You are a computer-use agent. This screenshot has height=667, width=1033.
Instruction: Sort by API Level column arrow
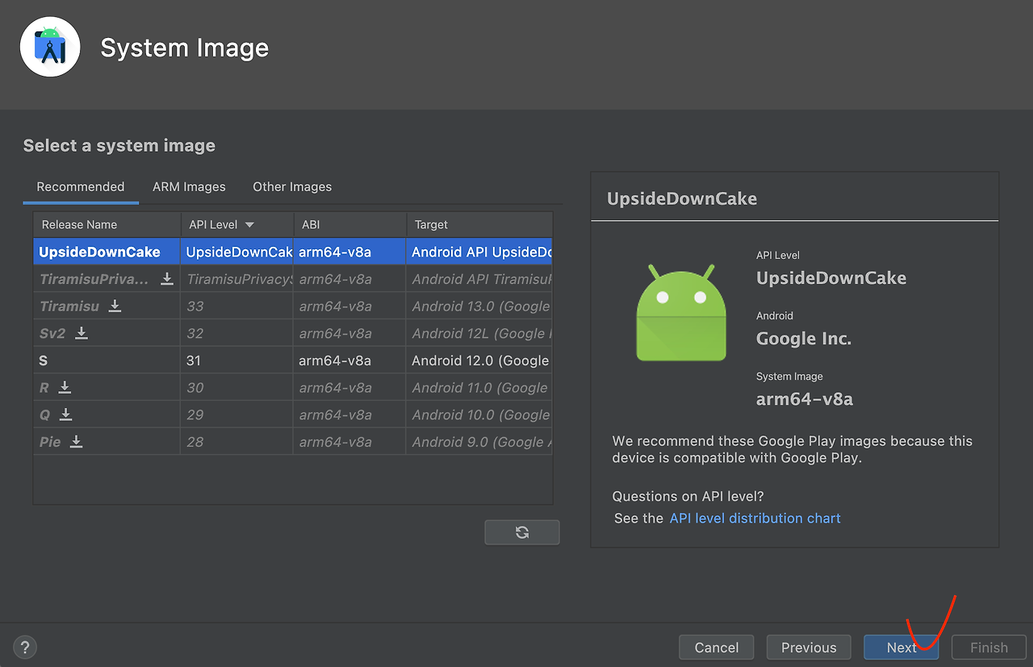(249, 225)
